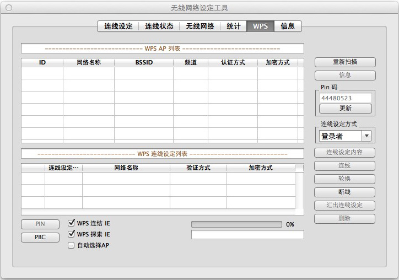Click the 轮换 button

344,179
